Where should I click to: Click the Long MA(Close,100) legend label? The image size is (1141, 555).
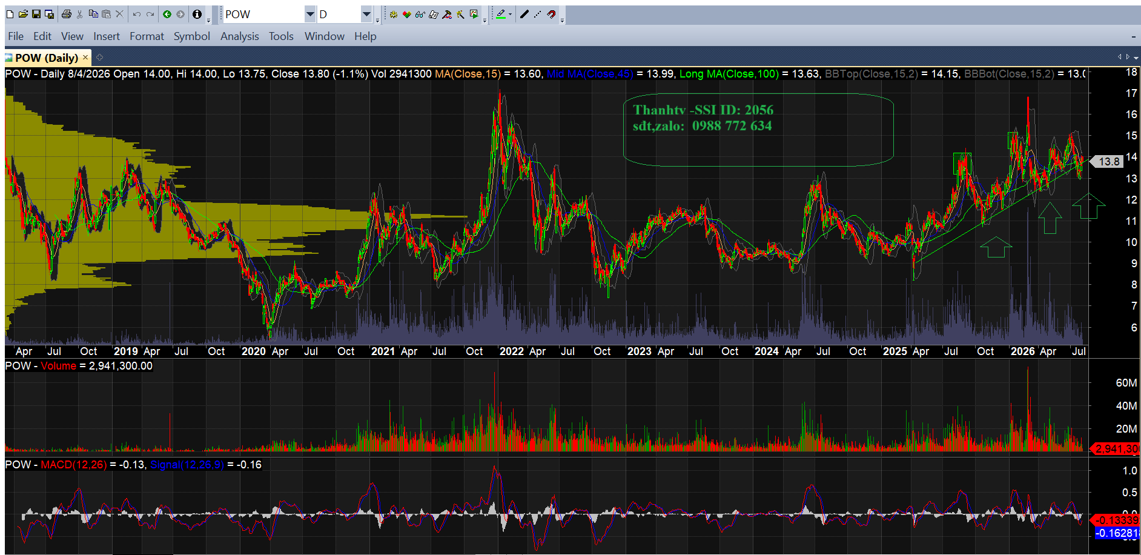click(729, 74)
